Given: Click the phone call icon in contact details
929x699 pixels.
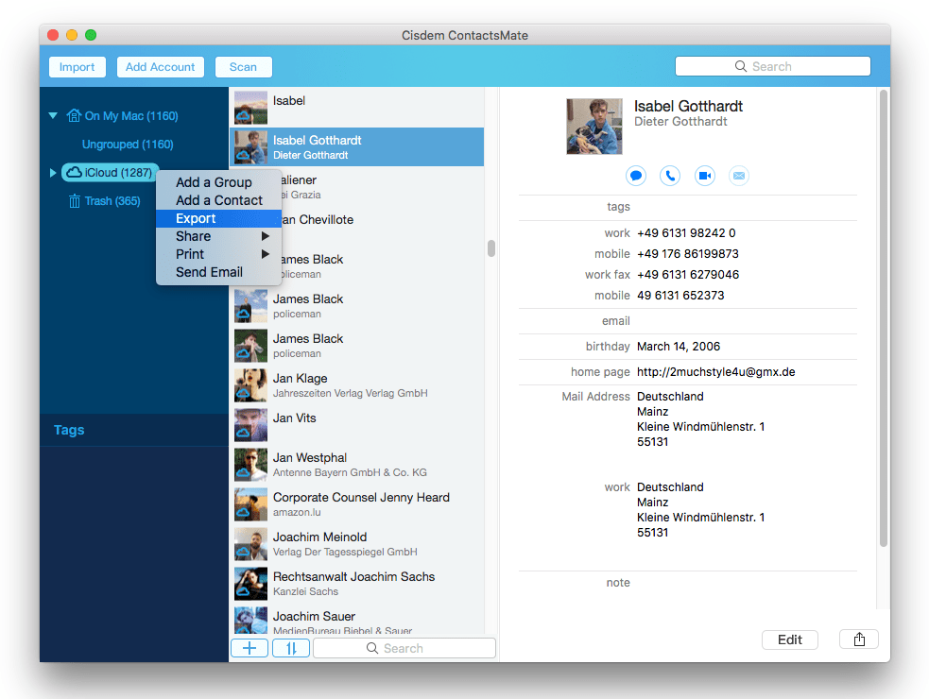Looking at the screenshot, I should point(670,176).
